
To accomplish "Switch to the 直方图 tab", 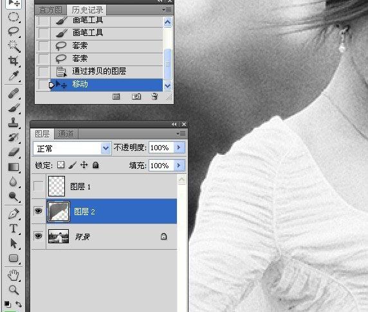I will click(x=50, y=10).
